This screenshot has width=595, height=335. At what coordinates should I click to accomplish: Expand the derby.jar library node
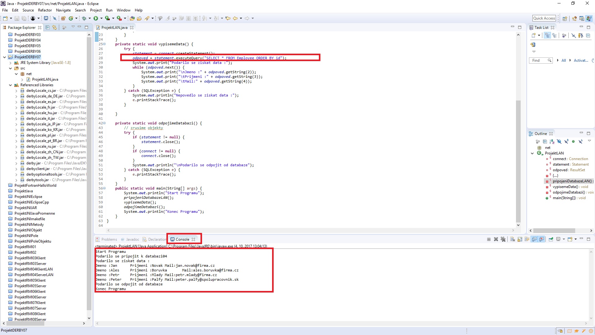tap(16, 163)
